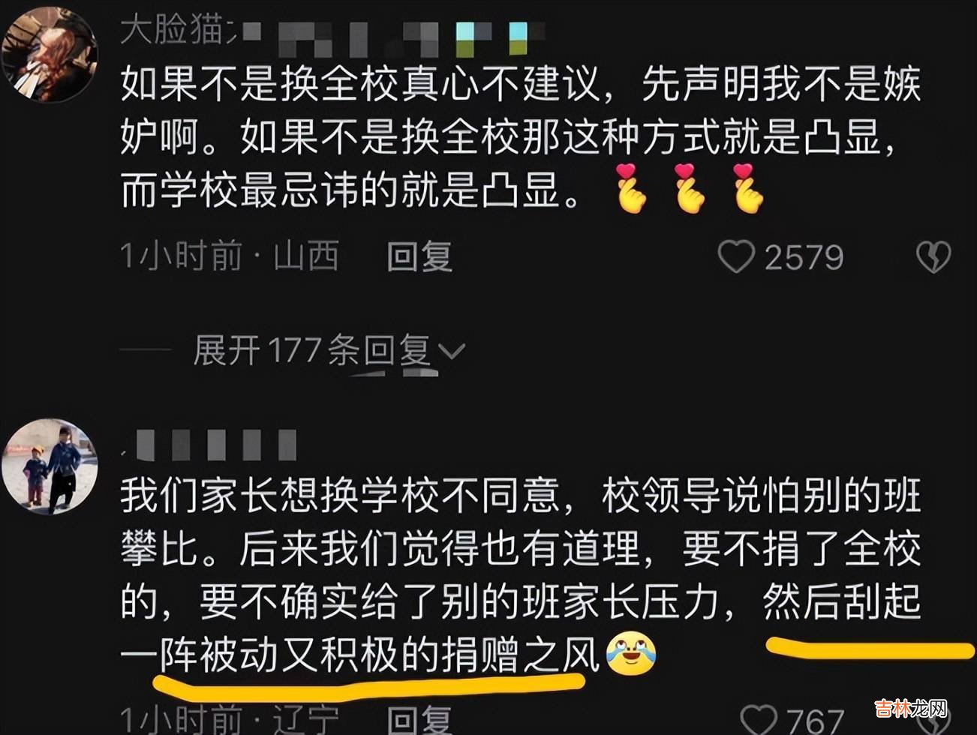The width and height of the screenshot is (977, 735).
Task: Tap the 767 like count
Action: click(815, 721)
